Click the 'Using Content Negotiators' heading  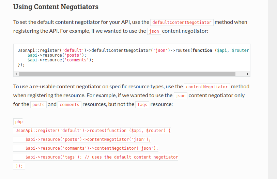pyautogui.click(x=56, y=7)
